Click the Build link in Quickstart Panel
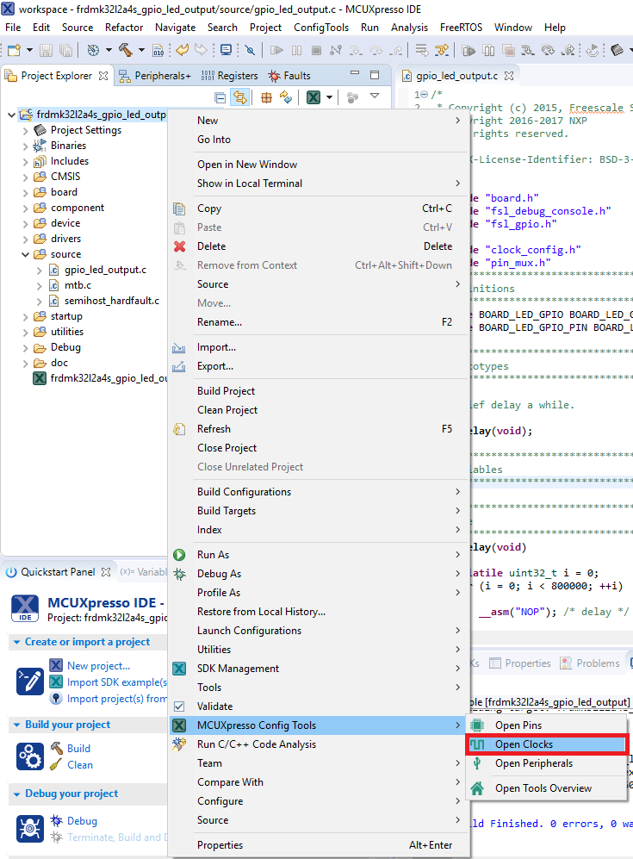This screenshot has height=859, width=633. (x=78, y=749)
